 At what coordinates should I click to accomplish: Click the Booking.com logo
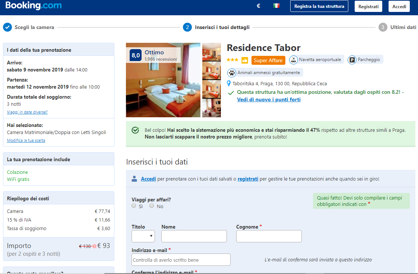pyautogui.click(x=34, y=6)
